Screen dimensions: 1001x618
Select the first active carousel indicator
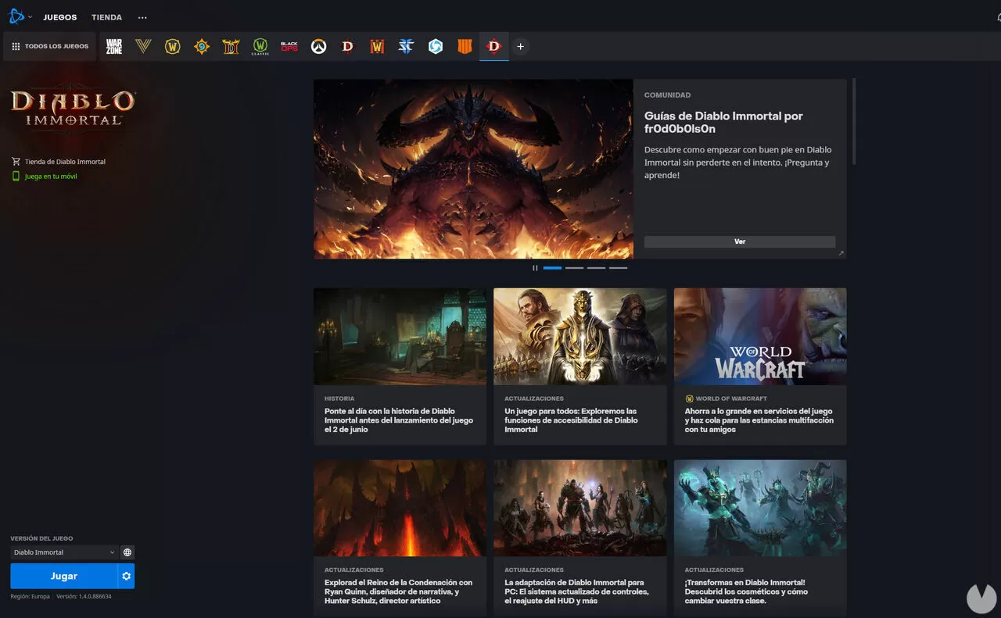(x=552, y=268)
